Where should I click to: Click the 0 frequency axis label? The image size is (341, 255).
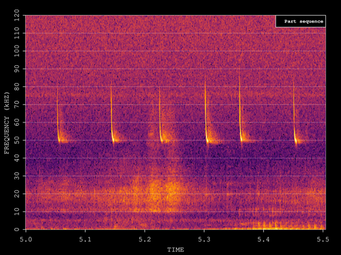point(17,229)
